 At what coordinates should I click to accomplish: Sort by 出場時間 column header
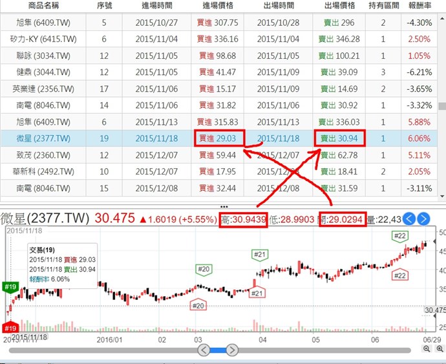click(279, 6)
